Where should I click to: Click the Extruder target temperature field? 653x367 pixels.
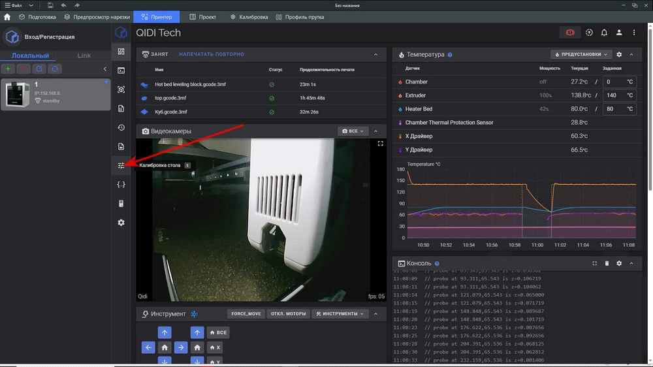click(x=617, y=95)
